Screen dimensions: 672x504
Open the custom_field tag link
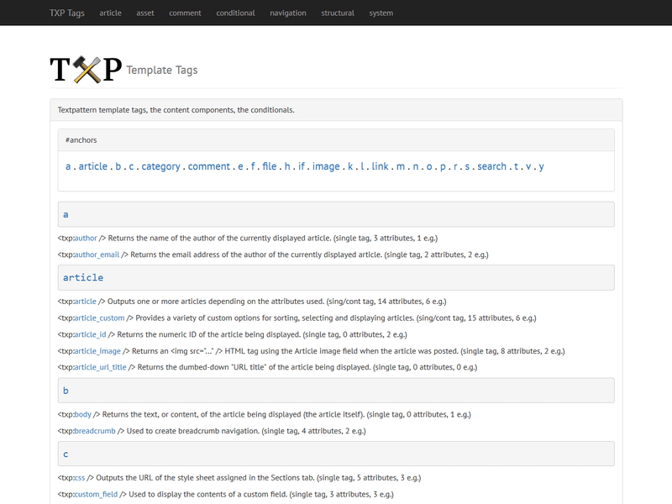pyautogui.click(x=96, y=494)
